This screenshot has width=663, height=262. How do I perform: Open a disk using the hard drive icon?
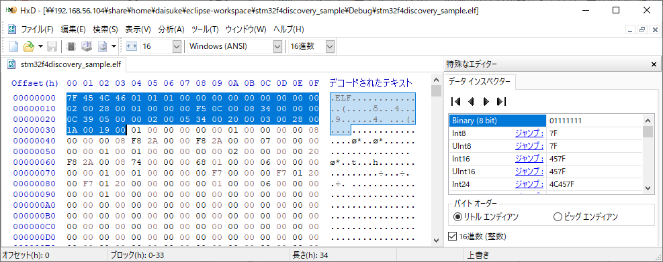(x=87, y=46)
